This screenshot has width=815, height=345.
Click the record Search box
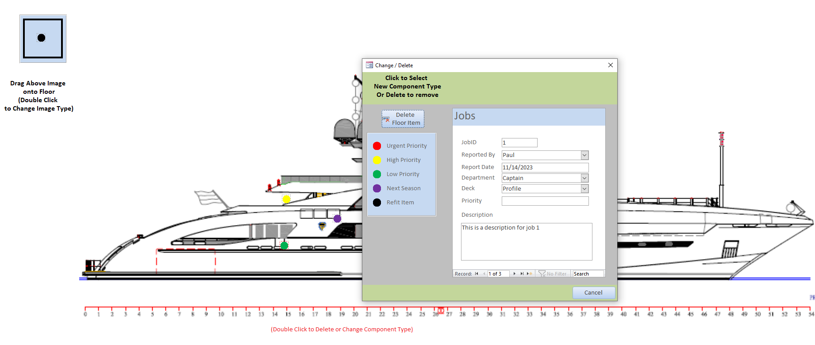tap(588, 274)
